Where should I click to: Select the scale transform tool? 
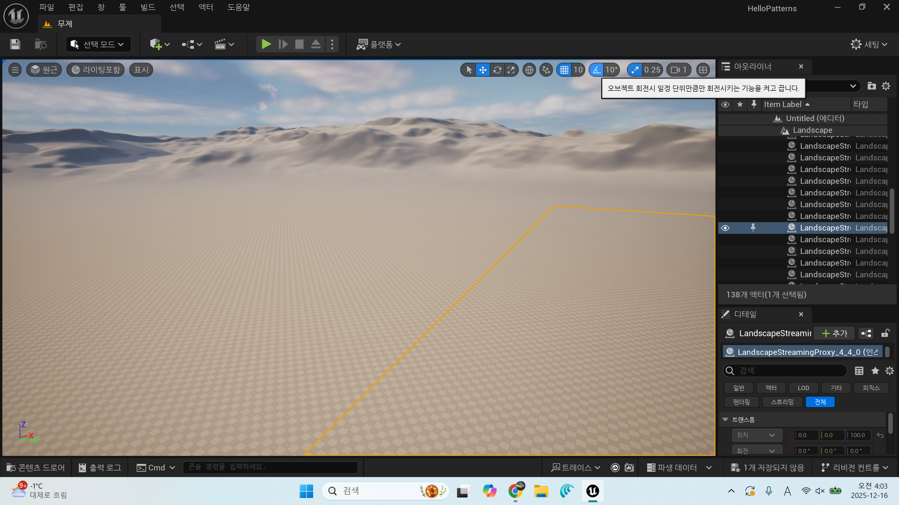point(511,70)
